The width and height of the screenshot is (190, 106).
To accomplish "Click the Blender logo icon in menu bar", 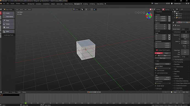I will click(1, 4).
